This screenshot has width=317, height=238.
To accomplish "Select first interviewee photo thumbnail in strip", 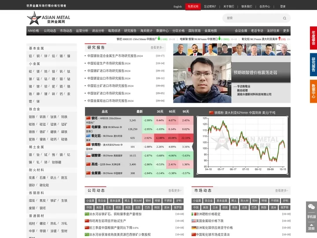I will [x=181, y=49].
